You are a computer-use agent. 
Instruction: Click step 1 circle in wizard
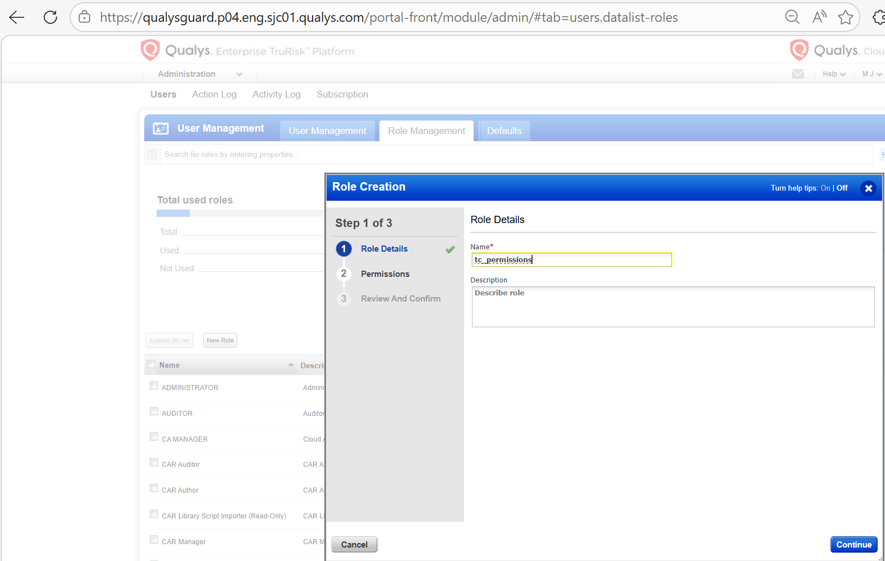344,249
